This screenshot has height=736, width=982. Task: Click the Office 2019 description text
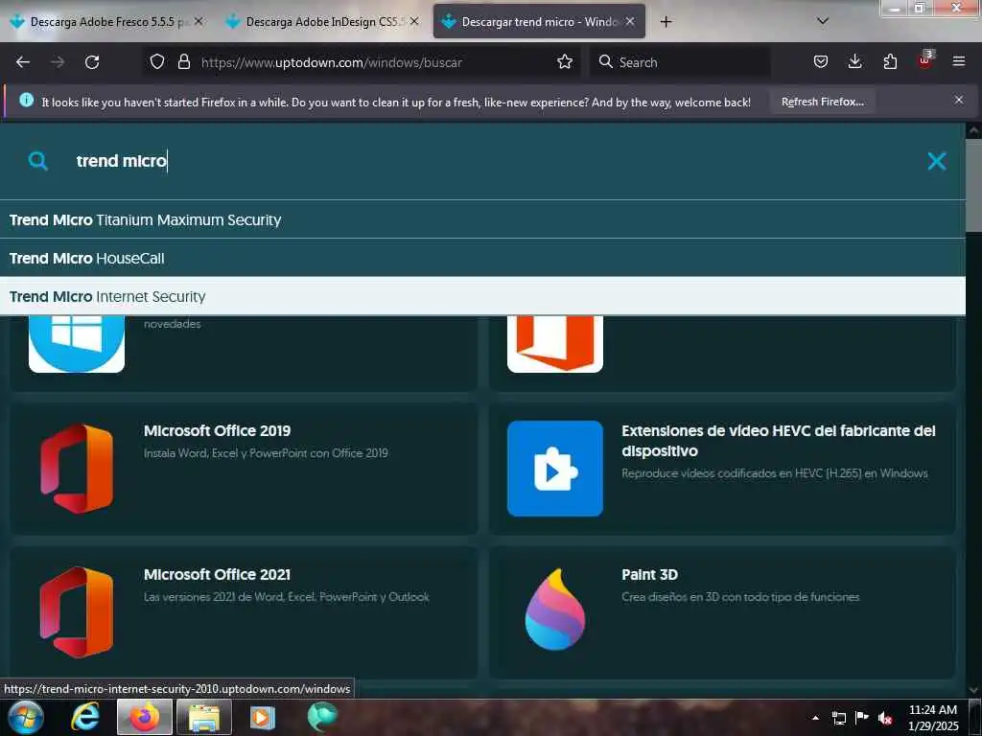click(x=266, y=453)
